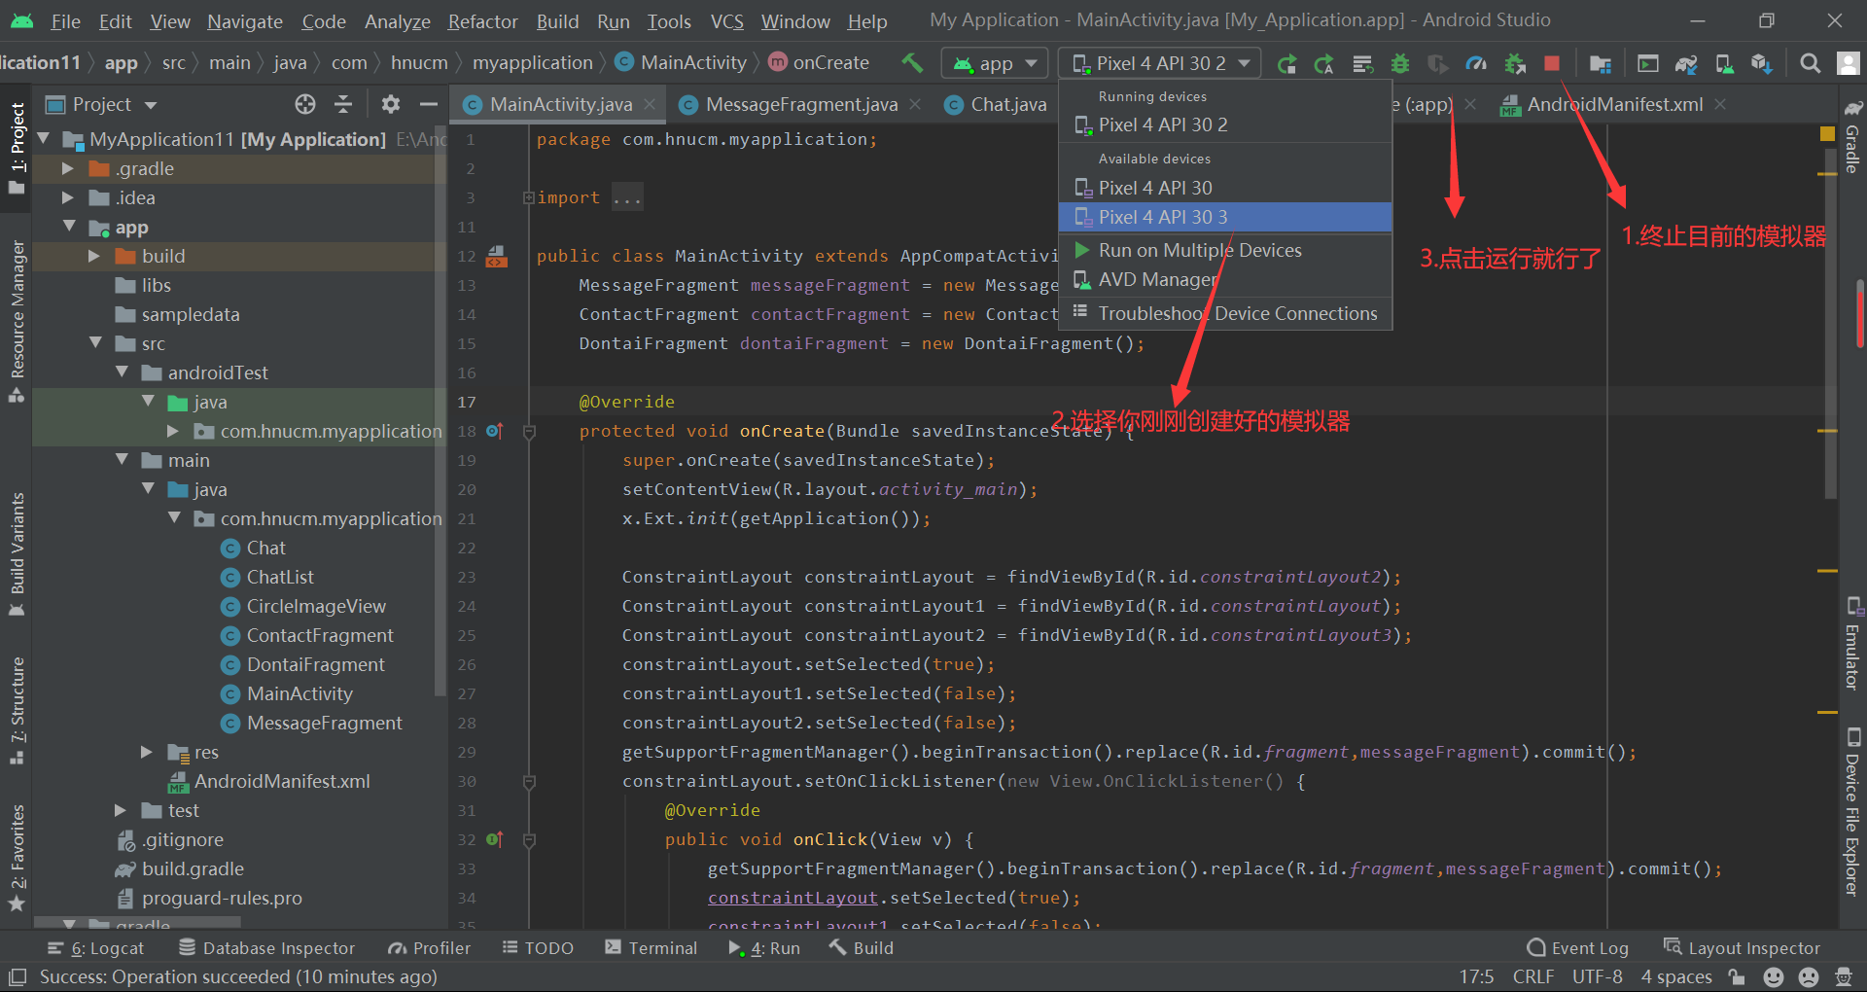The image size is (1867, 992).
Task: Collapse the androidTest folder
Action: pos(122,372)
